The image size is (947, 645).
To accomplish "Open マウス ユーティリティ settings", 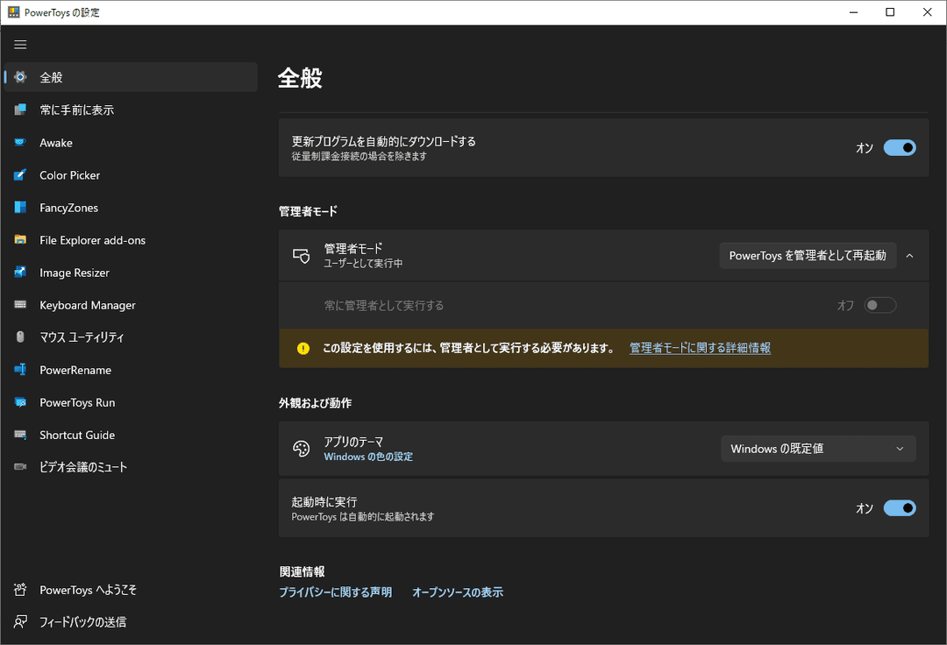I will [x=131, y=337].
